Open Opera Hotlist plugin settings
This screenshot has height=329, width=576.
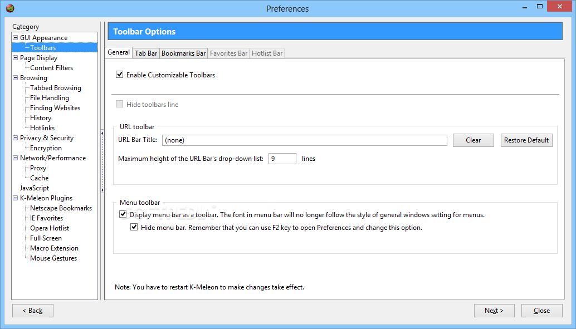[x=50, y=228]
